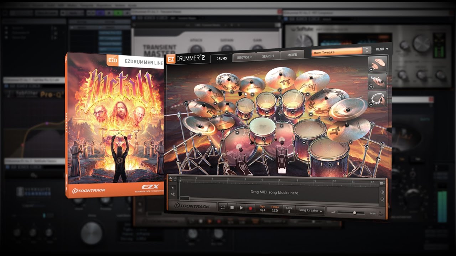The width and height of the screenshot is (456, 256).
Task: Step to next preset with down arrow
Action: tap(367, 53)
